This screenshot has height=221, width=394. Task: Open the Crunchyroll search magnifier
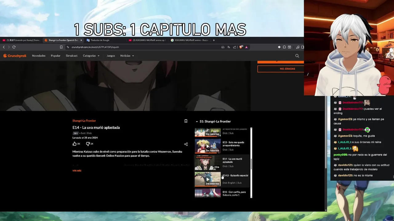297,56
